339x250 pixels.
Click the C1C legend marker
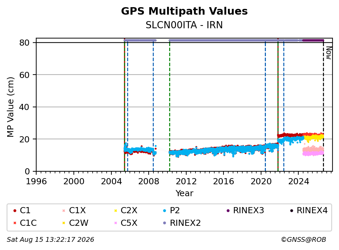(15, 223)
